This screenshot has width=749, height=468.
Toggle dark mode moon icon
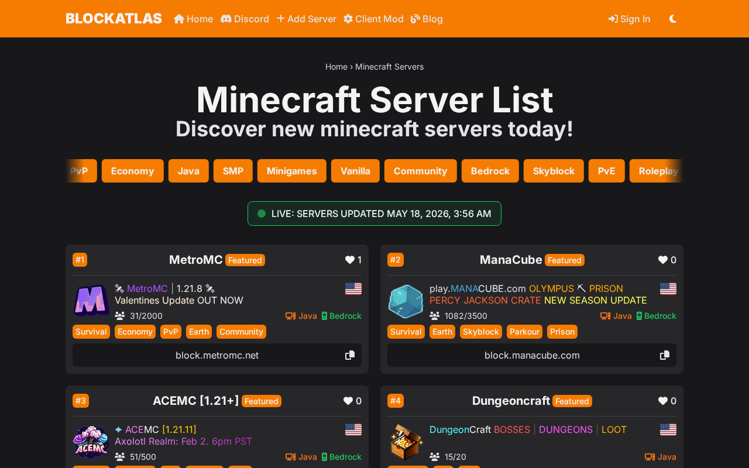coord(673,19)
